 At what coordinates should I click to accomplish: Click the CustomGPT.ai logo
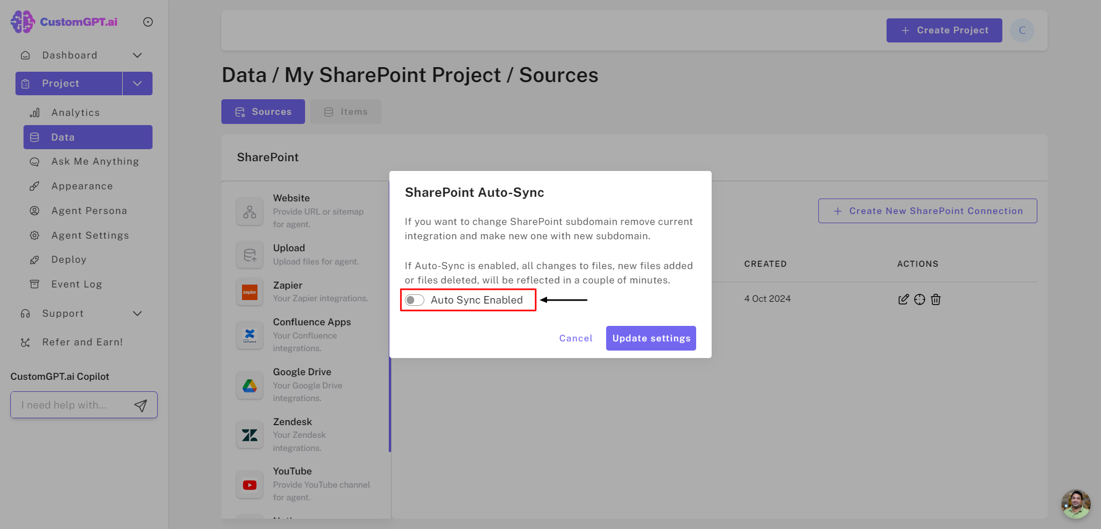pyautogui.click(x=64, y=22)
